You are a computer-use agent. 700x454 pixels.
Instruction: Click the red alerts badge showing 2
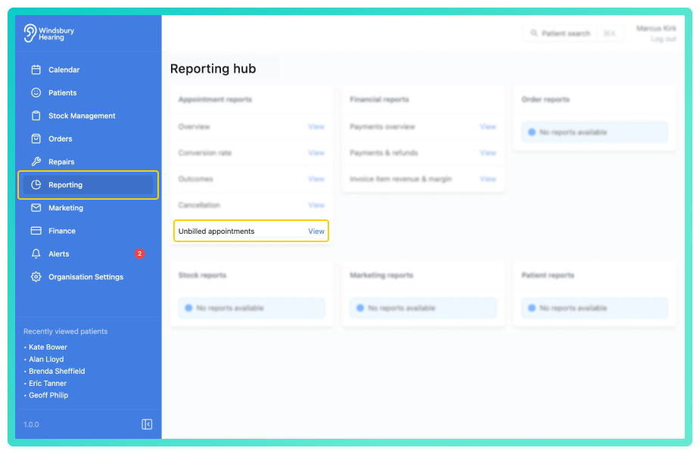(139, 253)
